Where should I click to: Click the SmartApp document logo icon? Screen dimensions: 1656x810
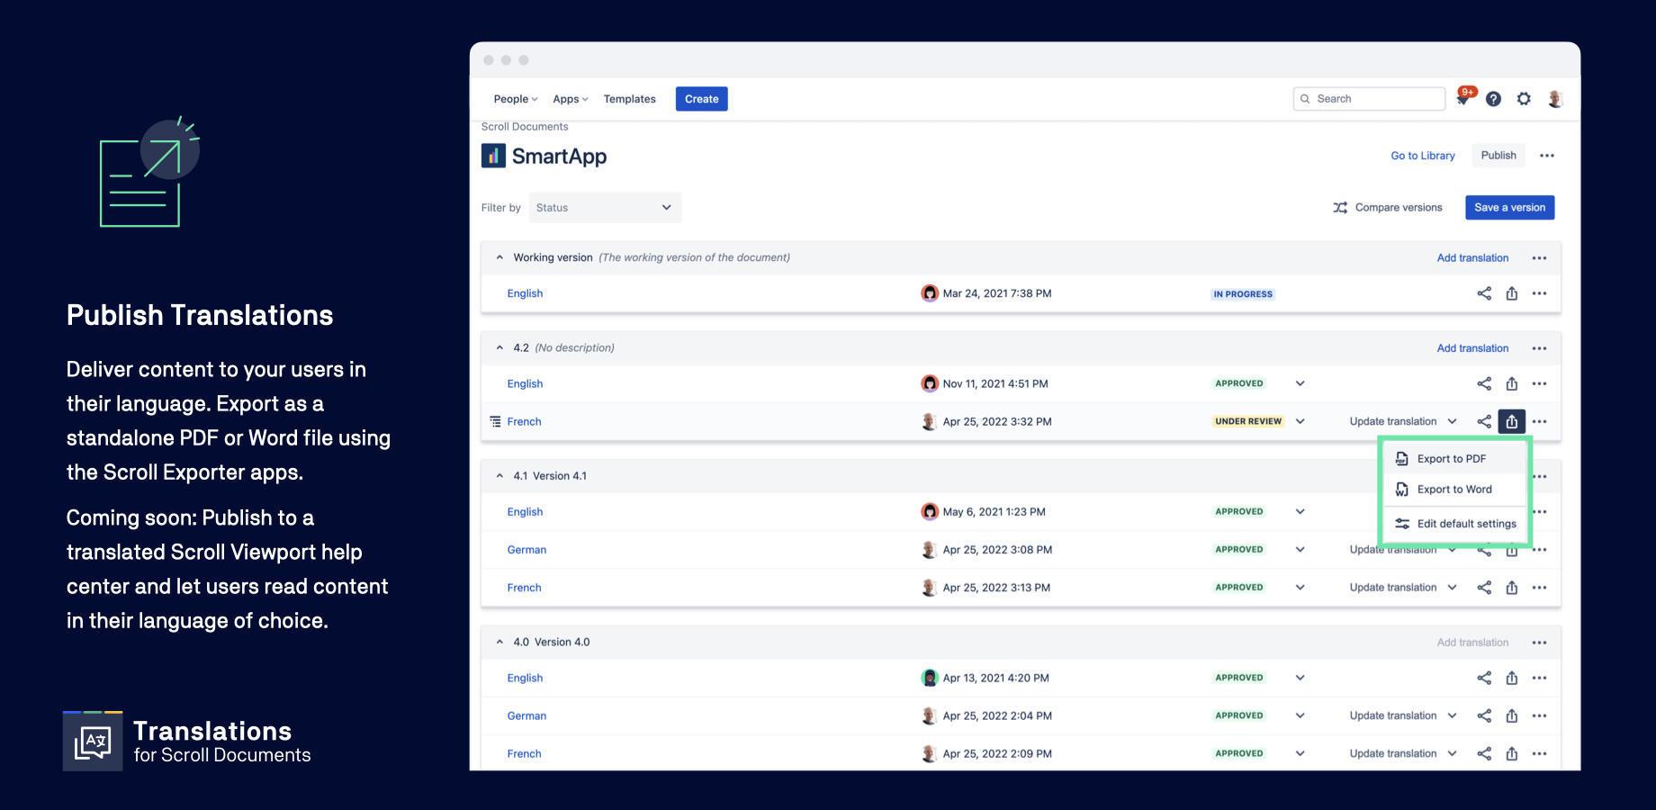(493, 156)
